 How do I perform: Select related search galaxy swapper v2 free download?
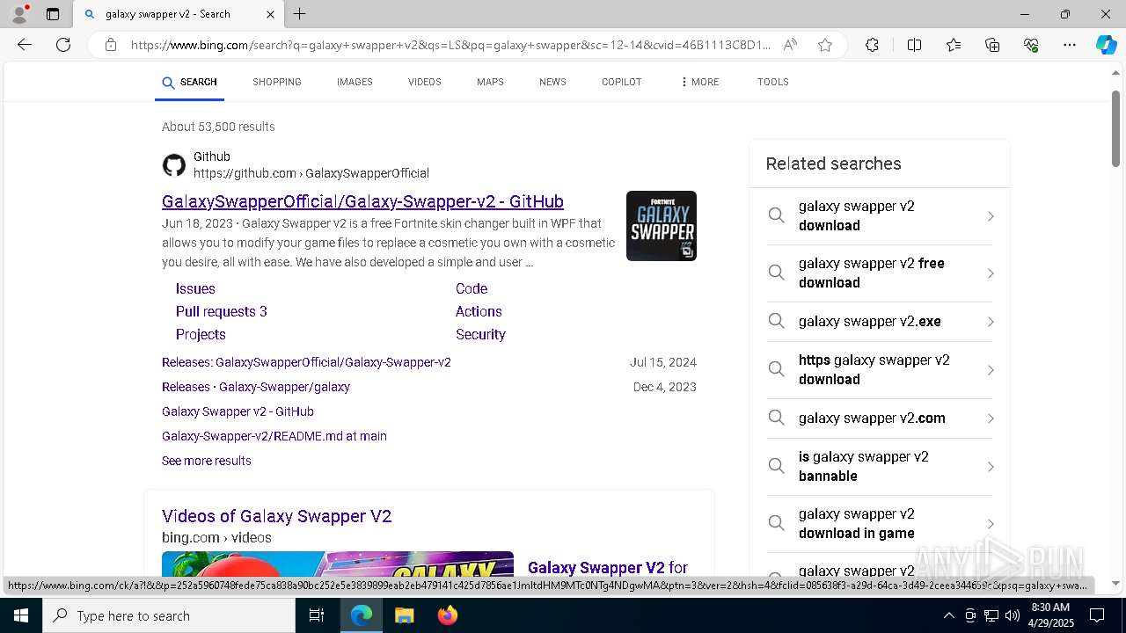880,273
